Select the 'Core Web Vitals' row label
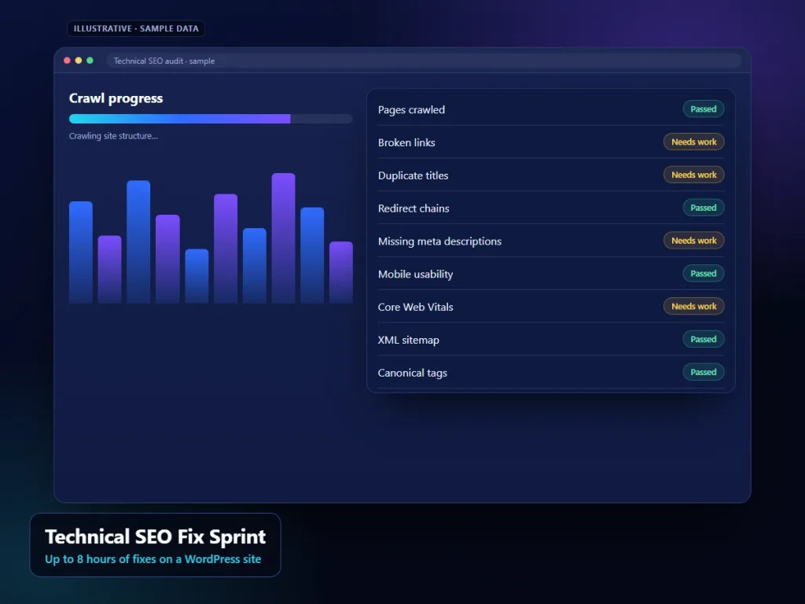Image resolution: width=805 pixels, height=604 pixels. pos(416,308)
